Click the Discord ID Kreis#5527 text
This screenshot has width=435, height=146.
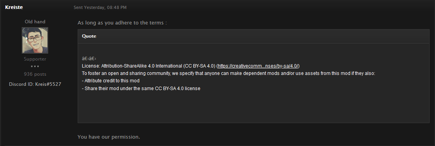tap(35, 84)
